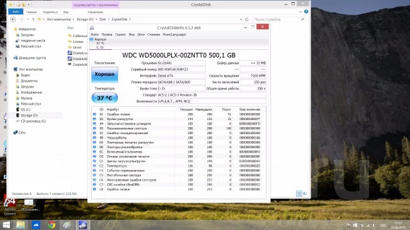Click the Properties icon in Explorer quick access toolbar

pos(19,4)
